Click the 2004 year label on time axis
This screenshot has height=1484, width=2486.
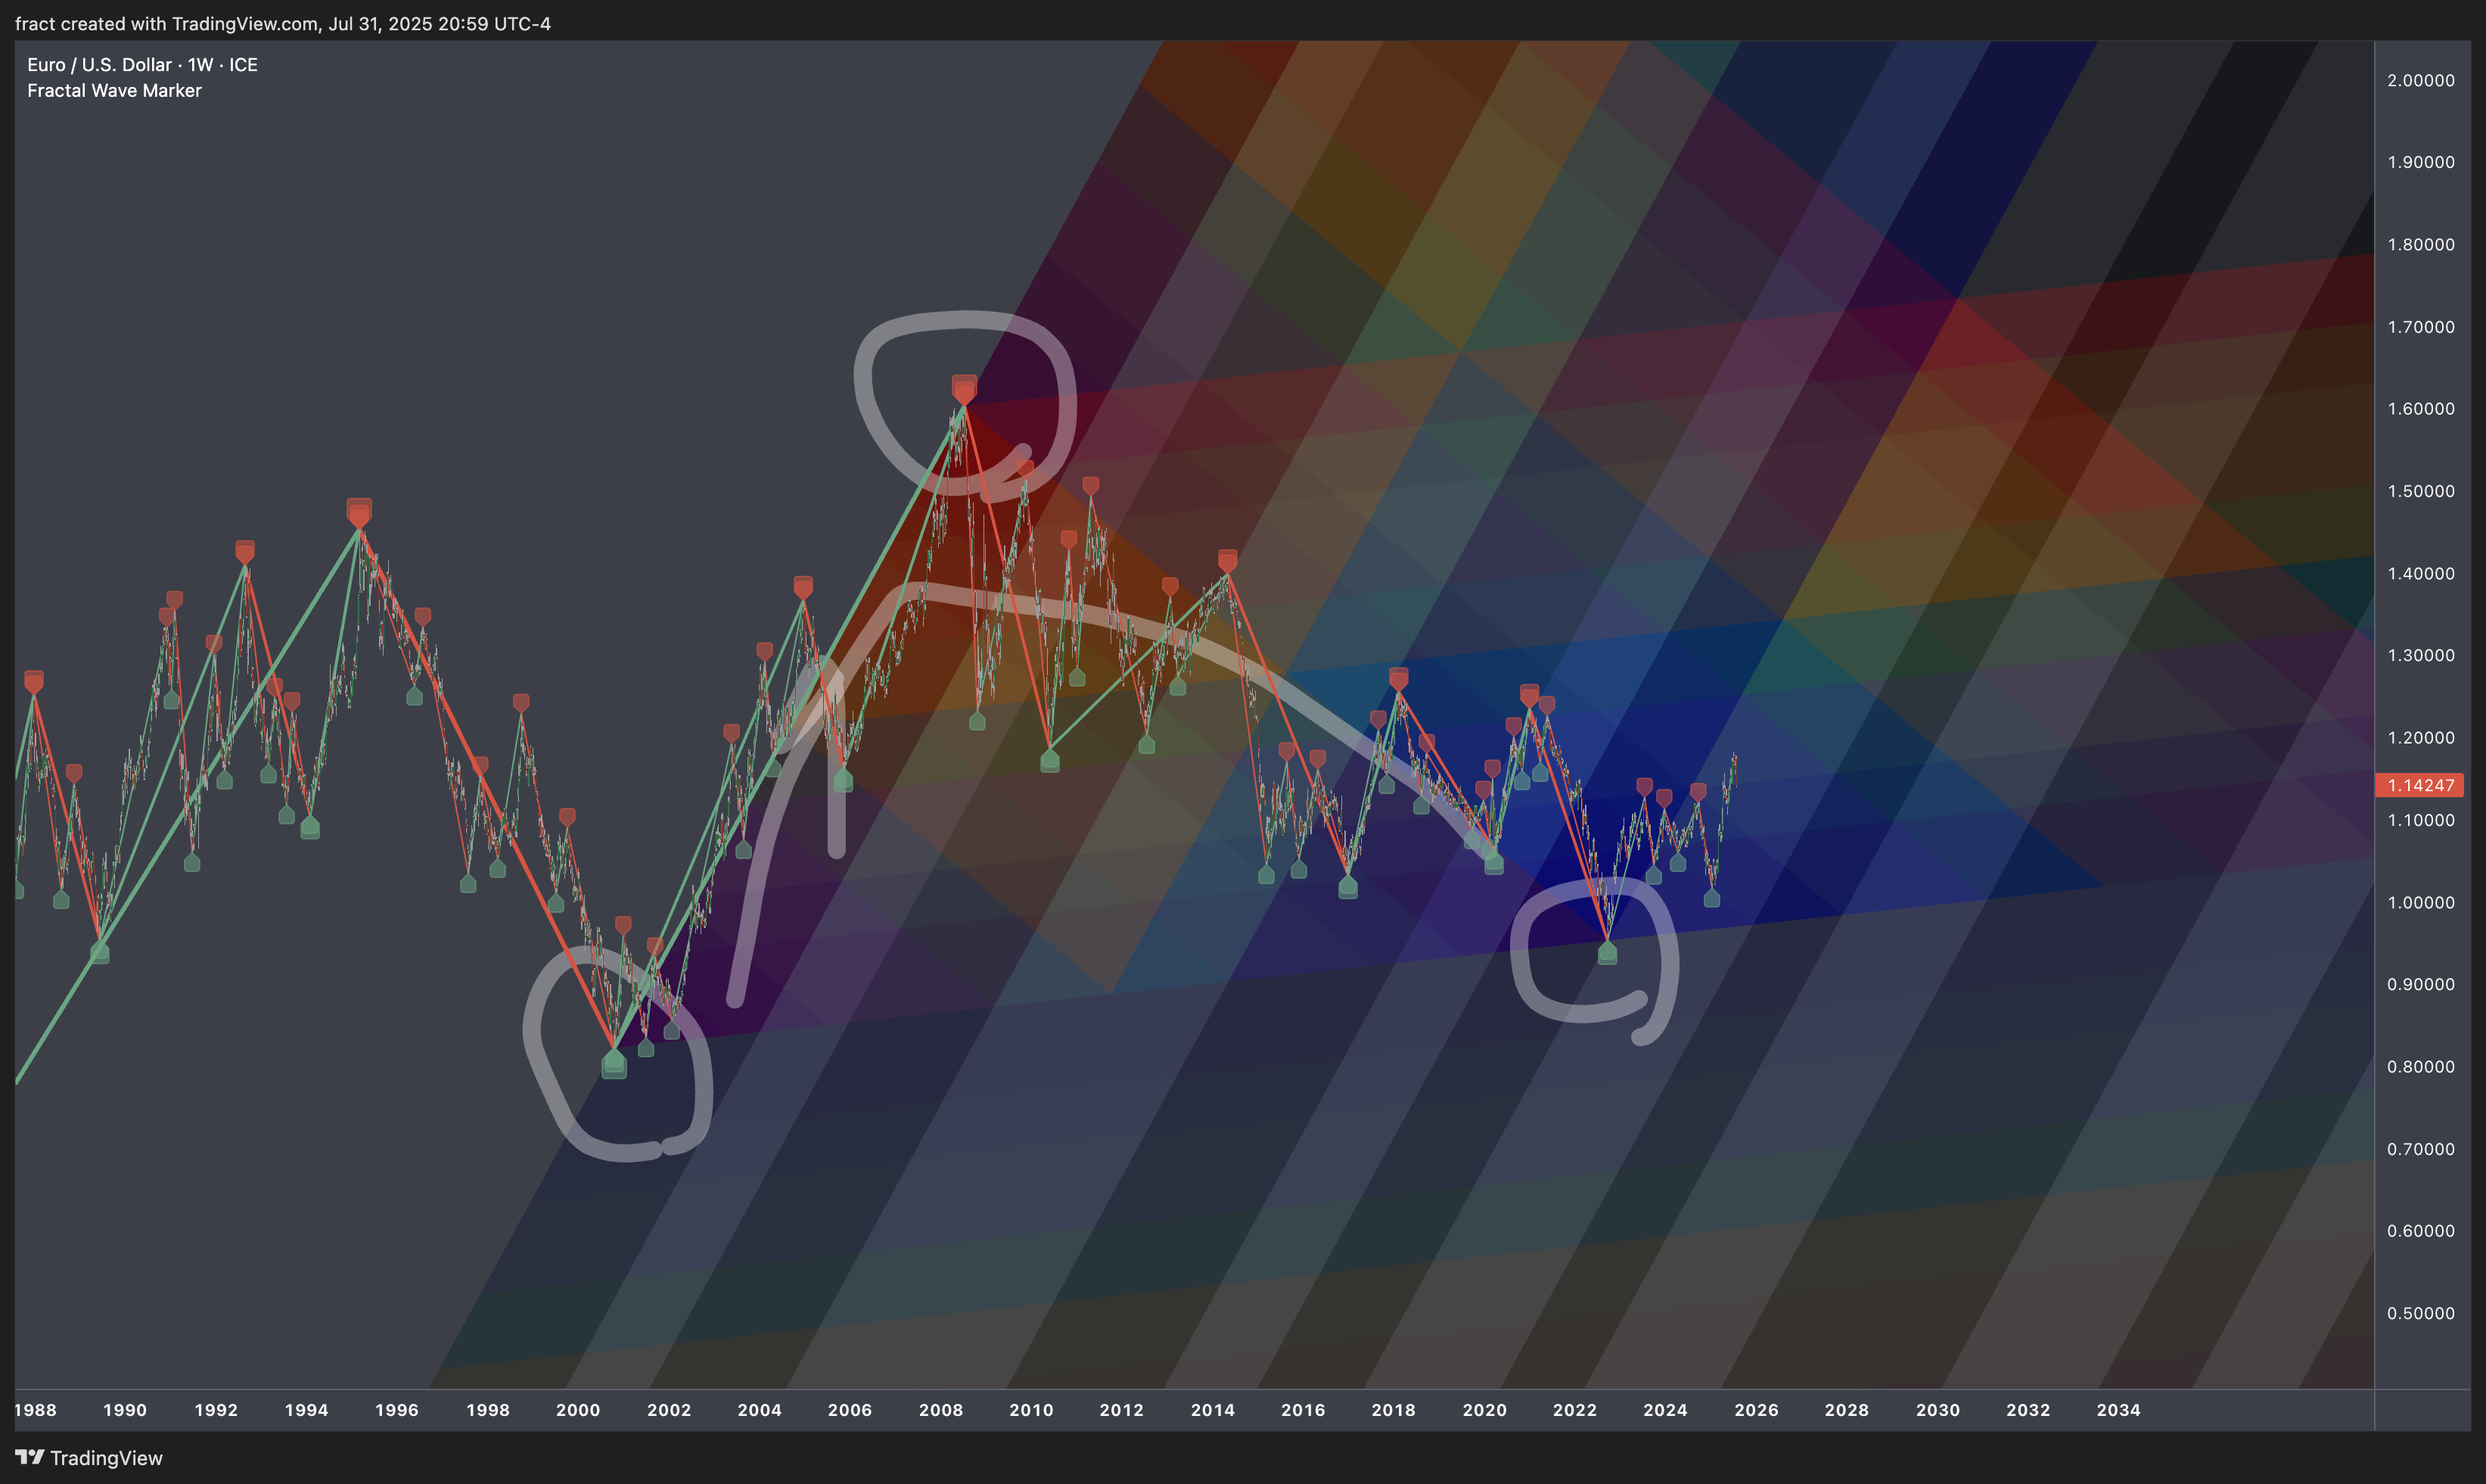[x=759, y=1410]
